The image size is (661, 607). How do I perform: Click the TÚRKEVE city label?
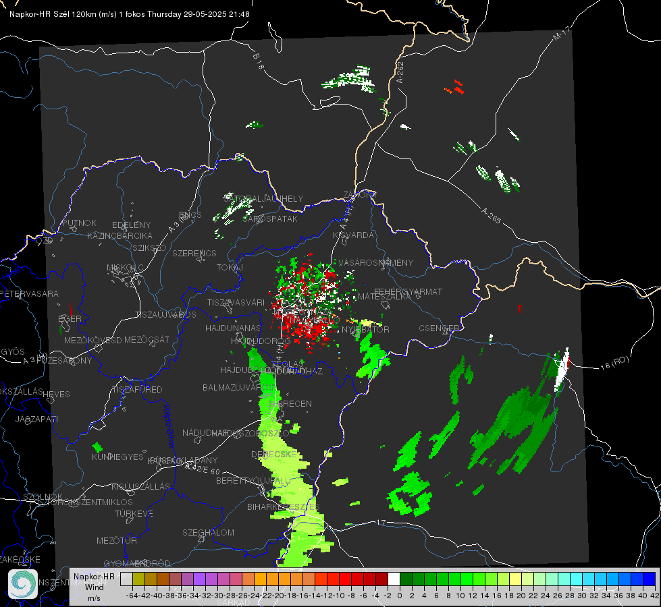pos(134,513)
